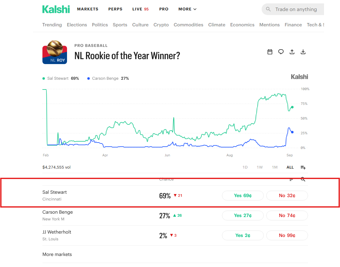Switch the chart range to 1W
This screenshot has height=267, width=340.
(259, 167)
